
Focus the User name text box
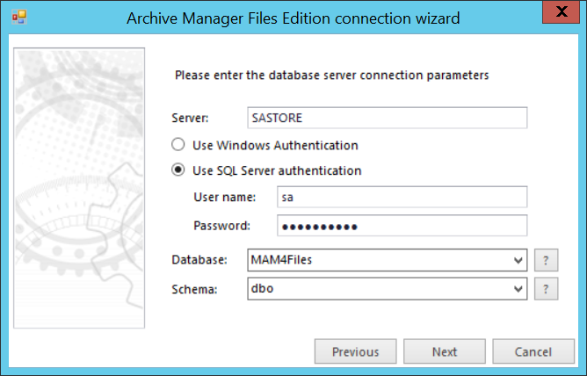coord(401,198)
